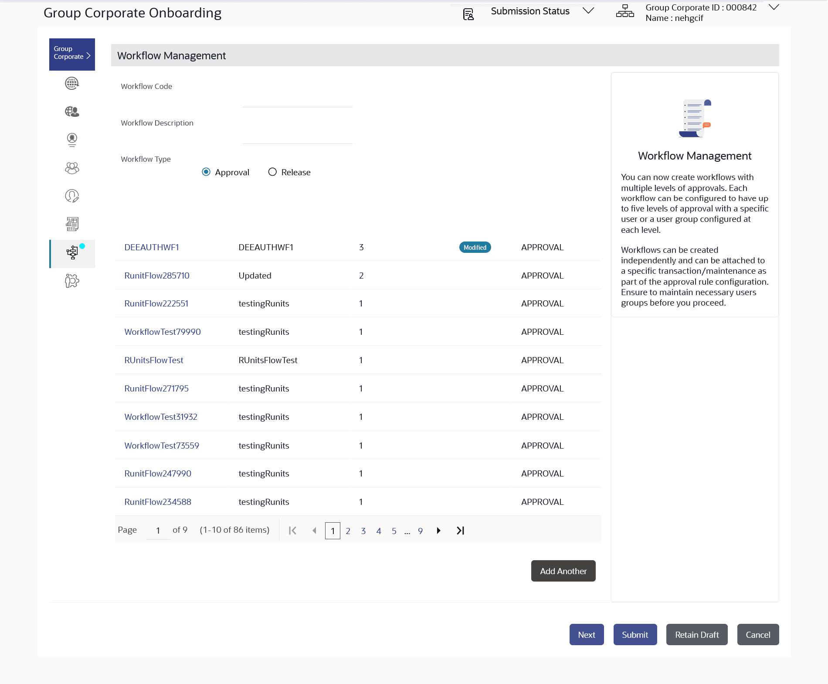This screenshot has width=828, height=684.
Task: Open workflow RunitFlow247990
Action: [158, 473]
